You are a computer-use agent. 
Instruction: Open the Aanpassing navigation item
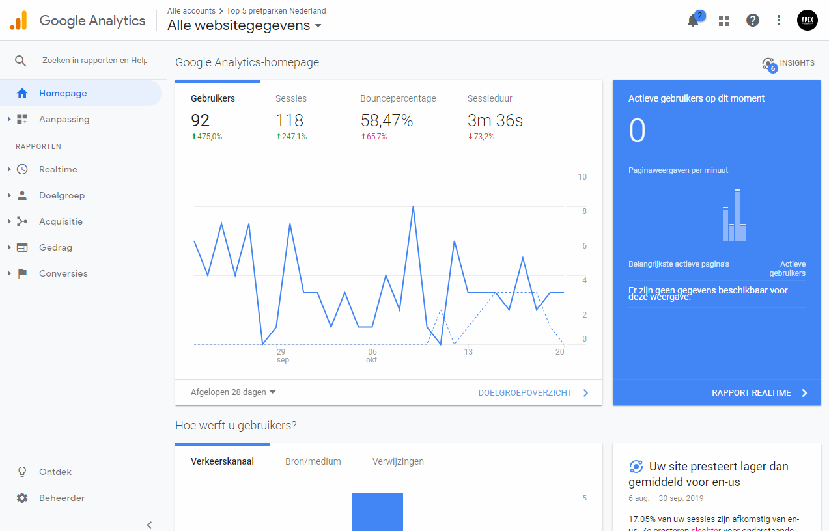(81, 119)
